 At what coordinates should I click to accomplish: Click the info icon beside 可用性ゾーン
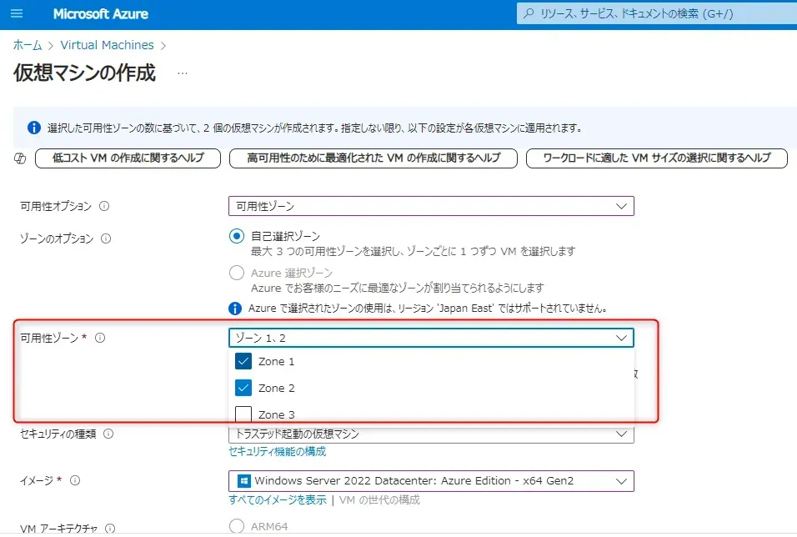click(x=100, y=338)
